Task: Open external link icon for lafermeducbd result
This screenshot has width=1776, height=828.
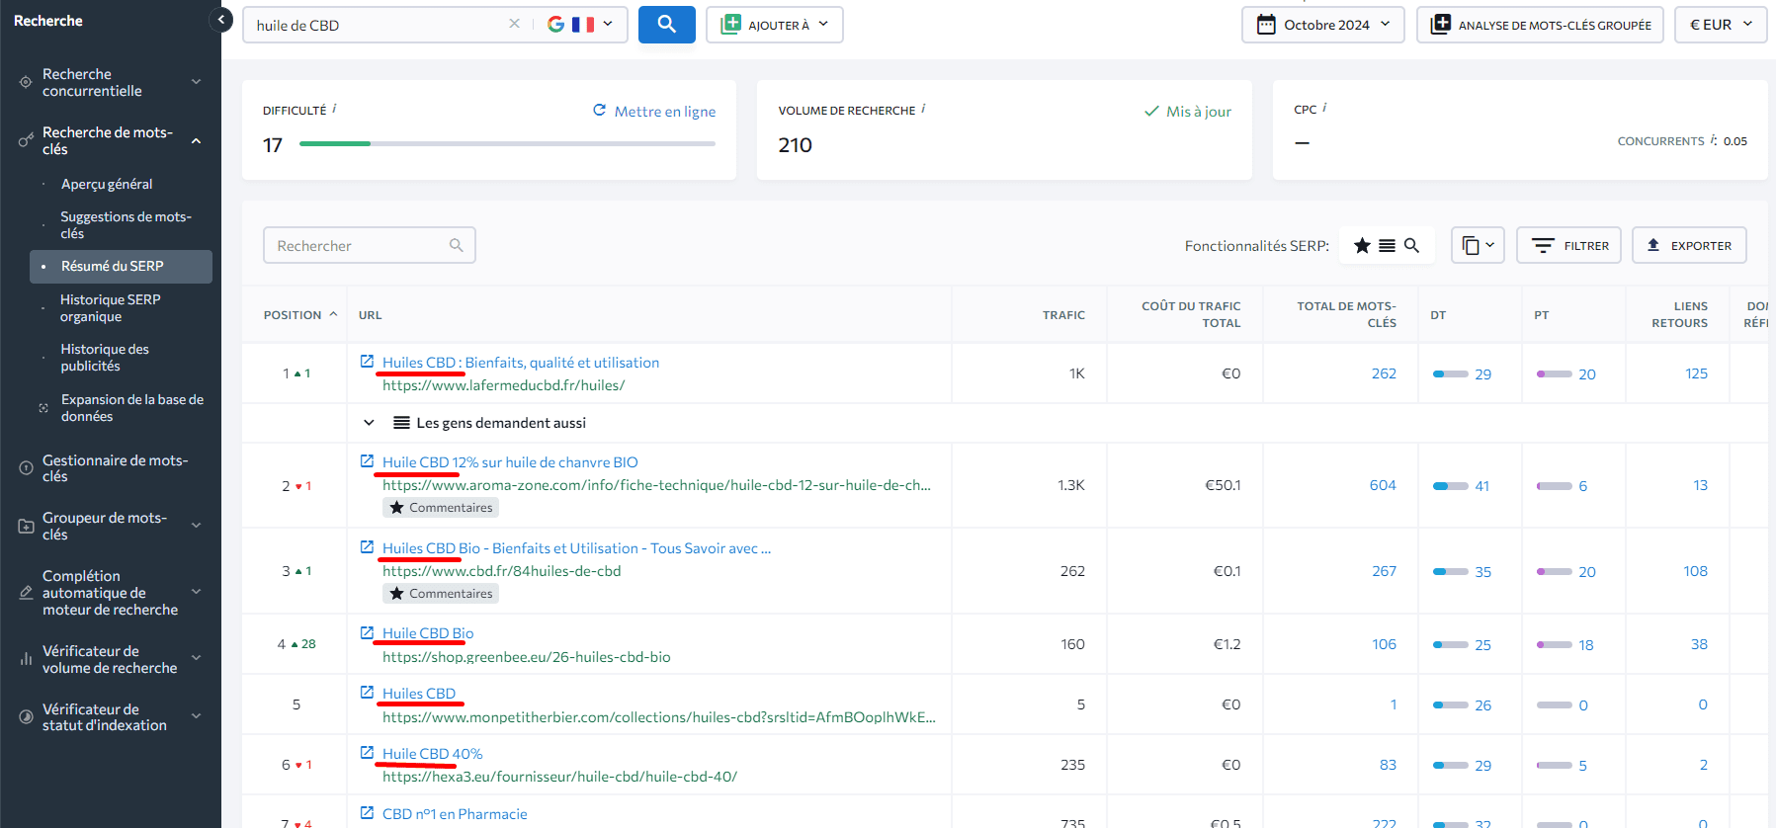Action: click(367, 362)
